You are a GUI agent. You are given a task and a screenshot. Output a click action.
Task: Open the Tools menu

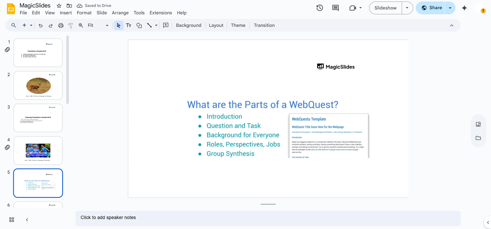click(139, 13)
